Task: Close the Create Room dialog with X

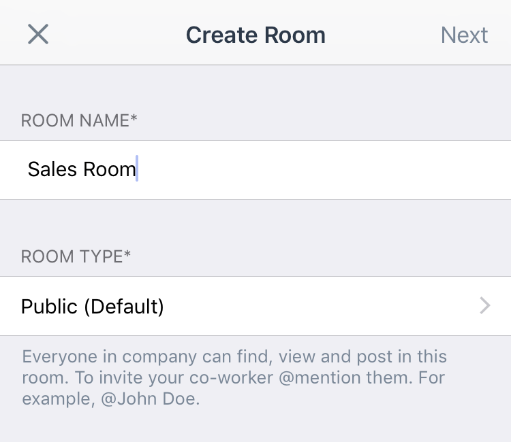Action: (38, 34)
